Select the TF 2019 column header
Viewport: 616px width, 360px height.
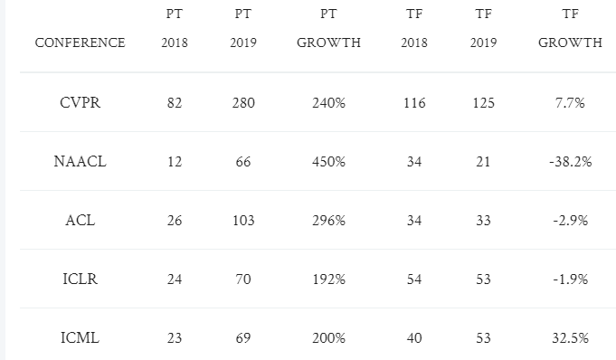[x=484, y=28]
